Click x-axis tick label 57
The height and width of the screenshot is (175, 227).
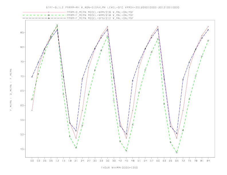(x=152, y=161)
